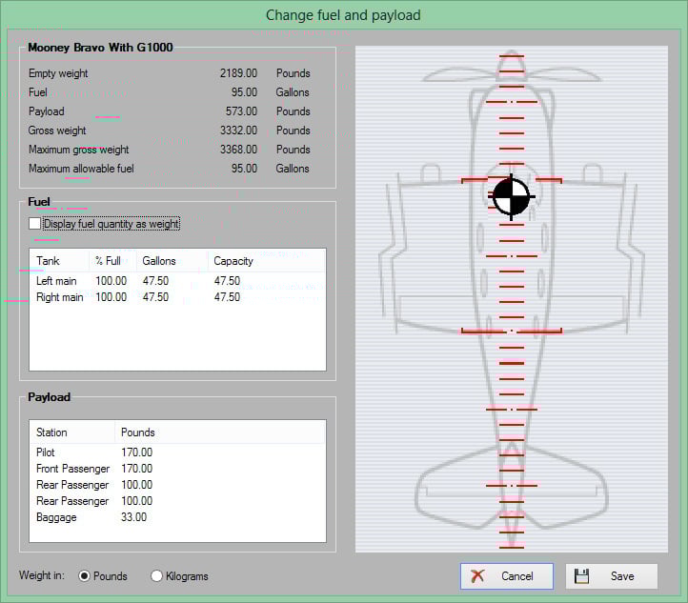Viewport: 688px width, 603px height.
Task: Select the Baggage station row
Action: pyautogui.click(x=177, y=517)
